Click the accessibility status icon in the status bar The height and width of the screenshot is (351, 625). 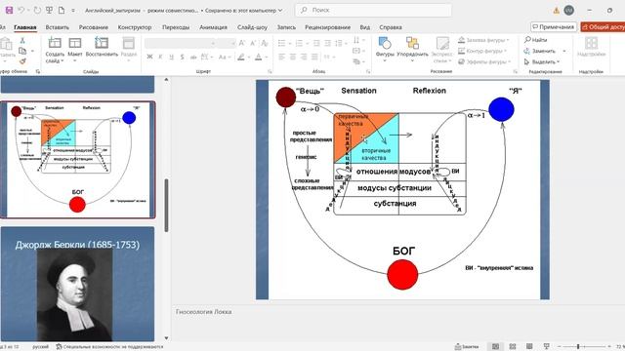point(59,347)
